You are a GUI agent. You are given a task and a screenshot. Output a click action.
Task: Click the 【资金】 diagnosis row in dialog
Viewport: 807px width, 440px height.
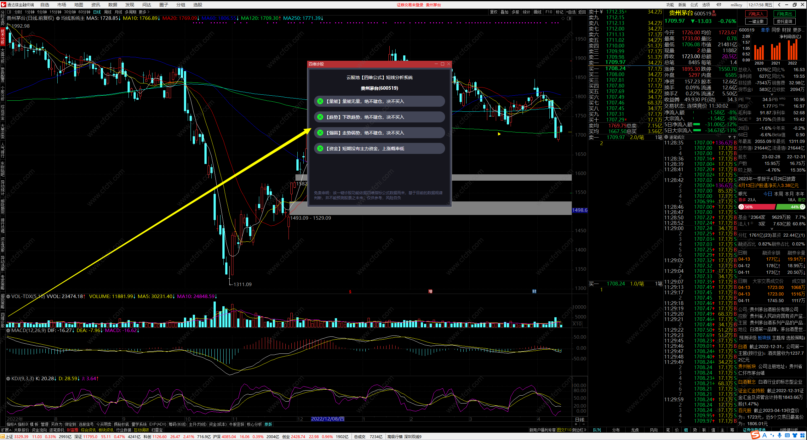tap(379, 149)
